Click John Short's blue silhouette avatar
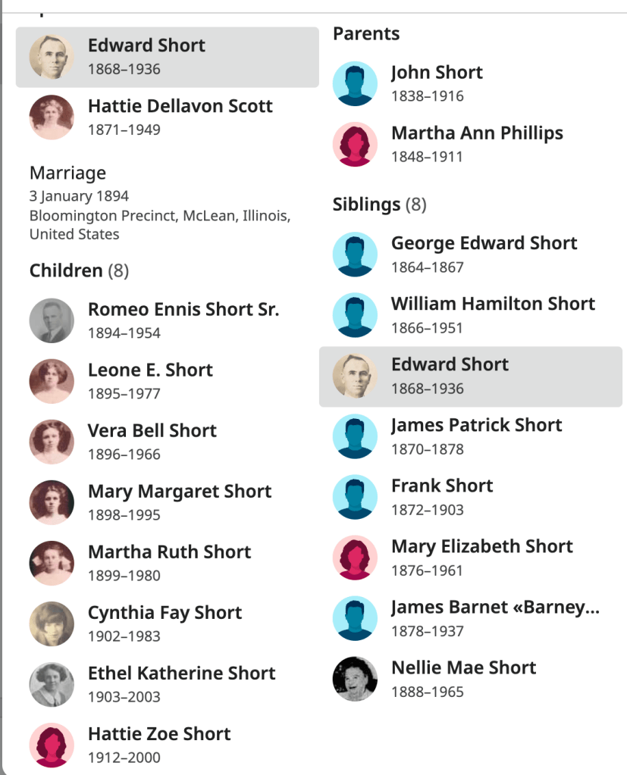 (x=355, y=83)
